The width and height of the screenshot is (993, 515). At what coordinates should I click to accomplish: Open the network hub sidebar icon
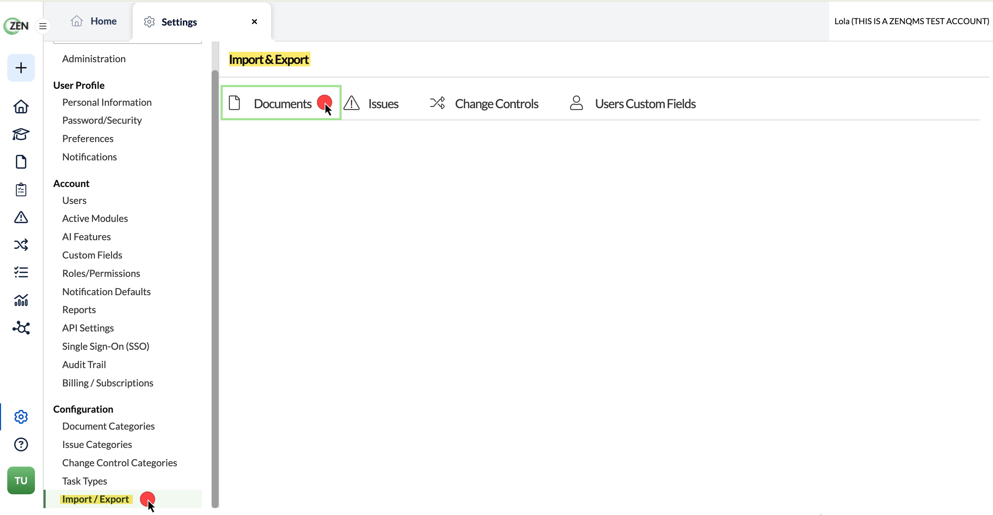click(21, 328)
